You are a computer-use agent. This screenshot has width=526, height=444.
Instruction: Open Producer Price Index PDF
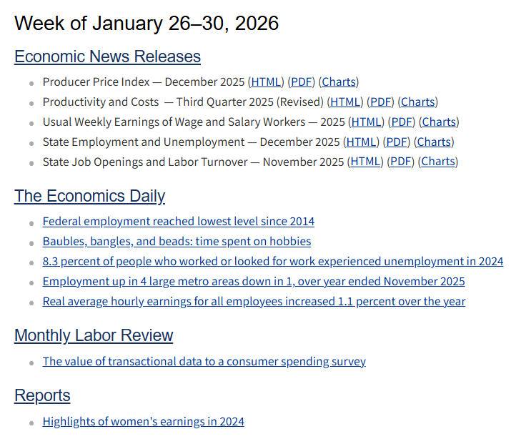pyautogui.click(x=302, y=82)
